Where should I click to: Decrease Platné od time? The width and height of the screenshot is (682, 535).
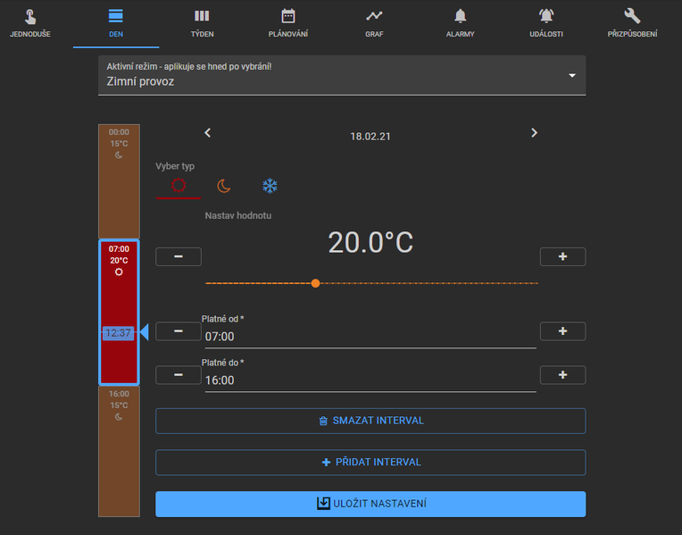[x=179, y=331]
